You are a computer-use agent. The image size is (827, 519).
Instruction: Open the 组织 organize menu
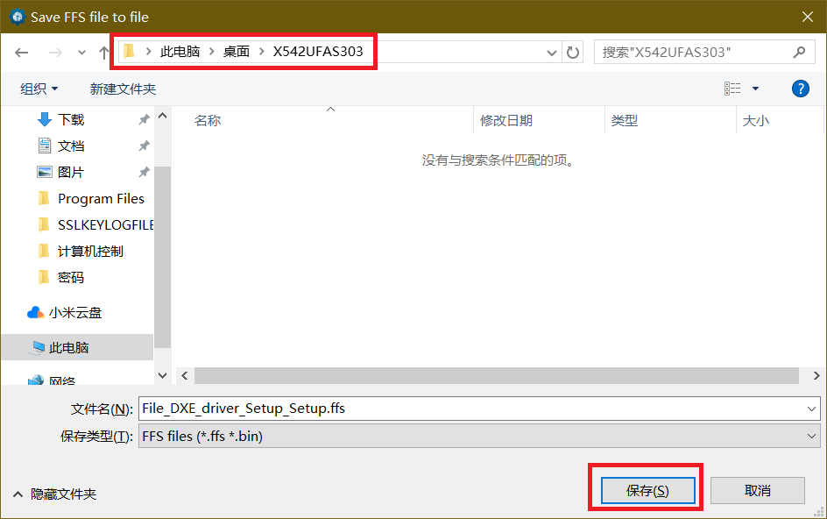[x=39, y=89]
